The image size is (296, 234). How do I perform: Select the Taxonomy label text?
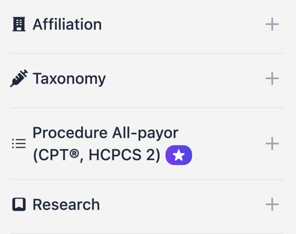pyautogui.click(x=69, y=79)
